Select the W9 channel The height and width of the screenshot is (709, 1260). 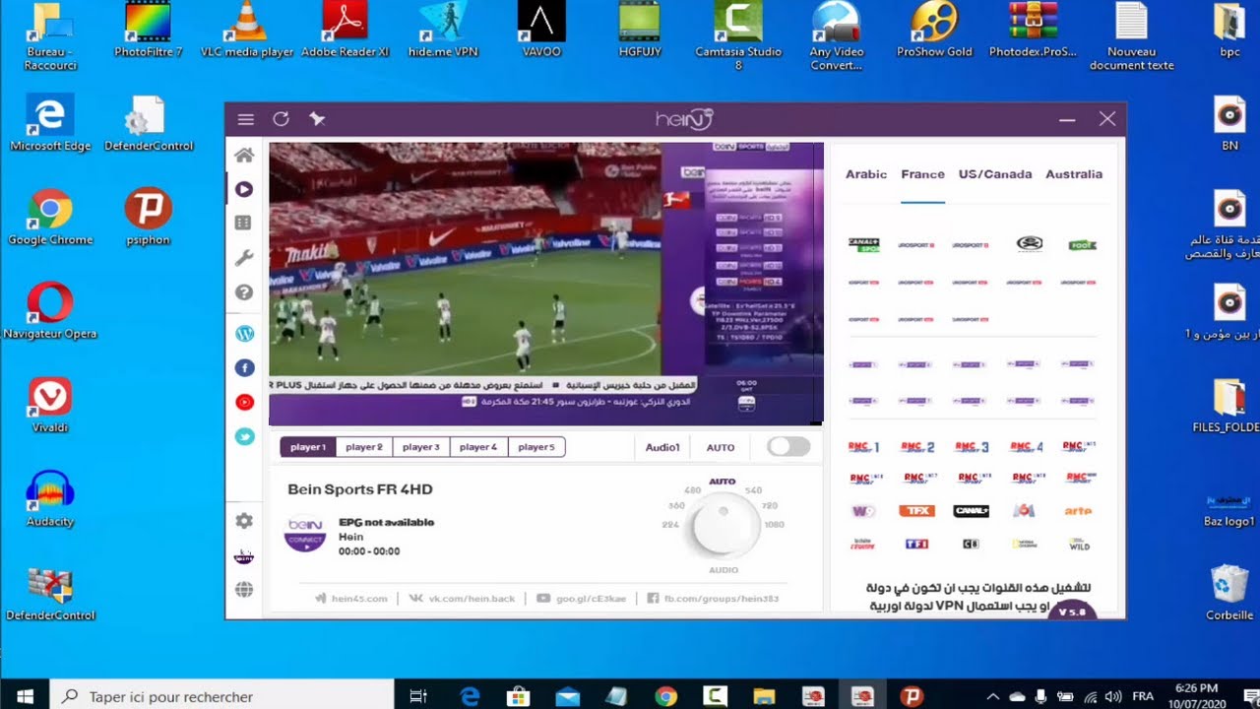(x=863, y=511)
